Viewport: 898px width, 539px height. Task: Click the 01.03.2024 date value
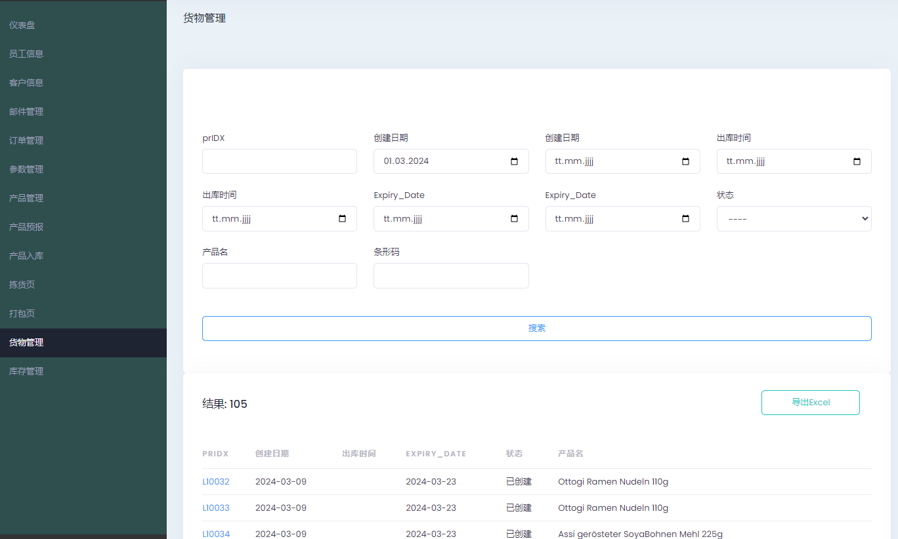coord(406,161)
